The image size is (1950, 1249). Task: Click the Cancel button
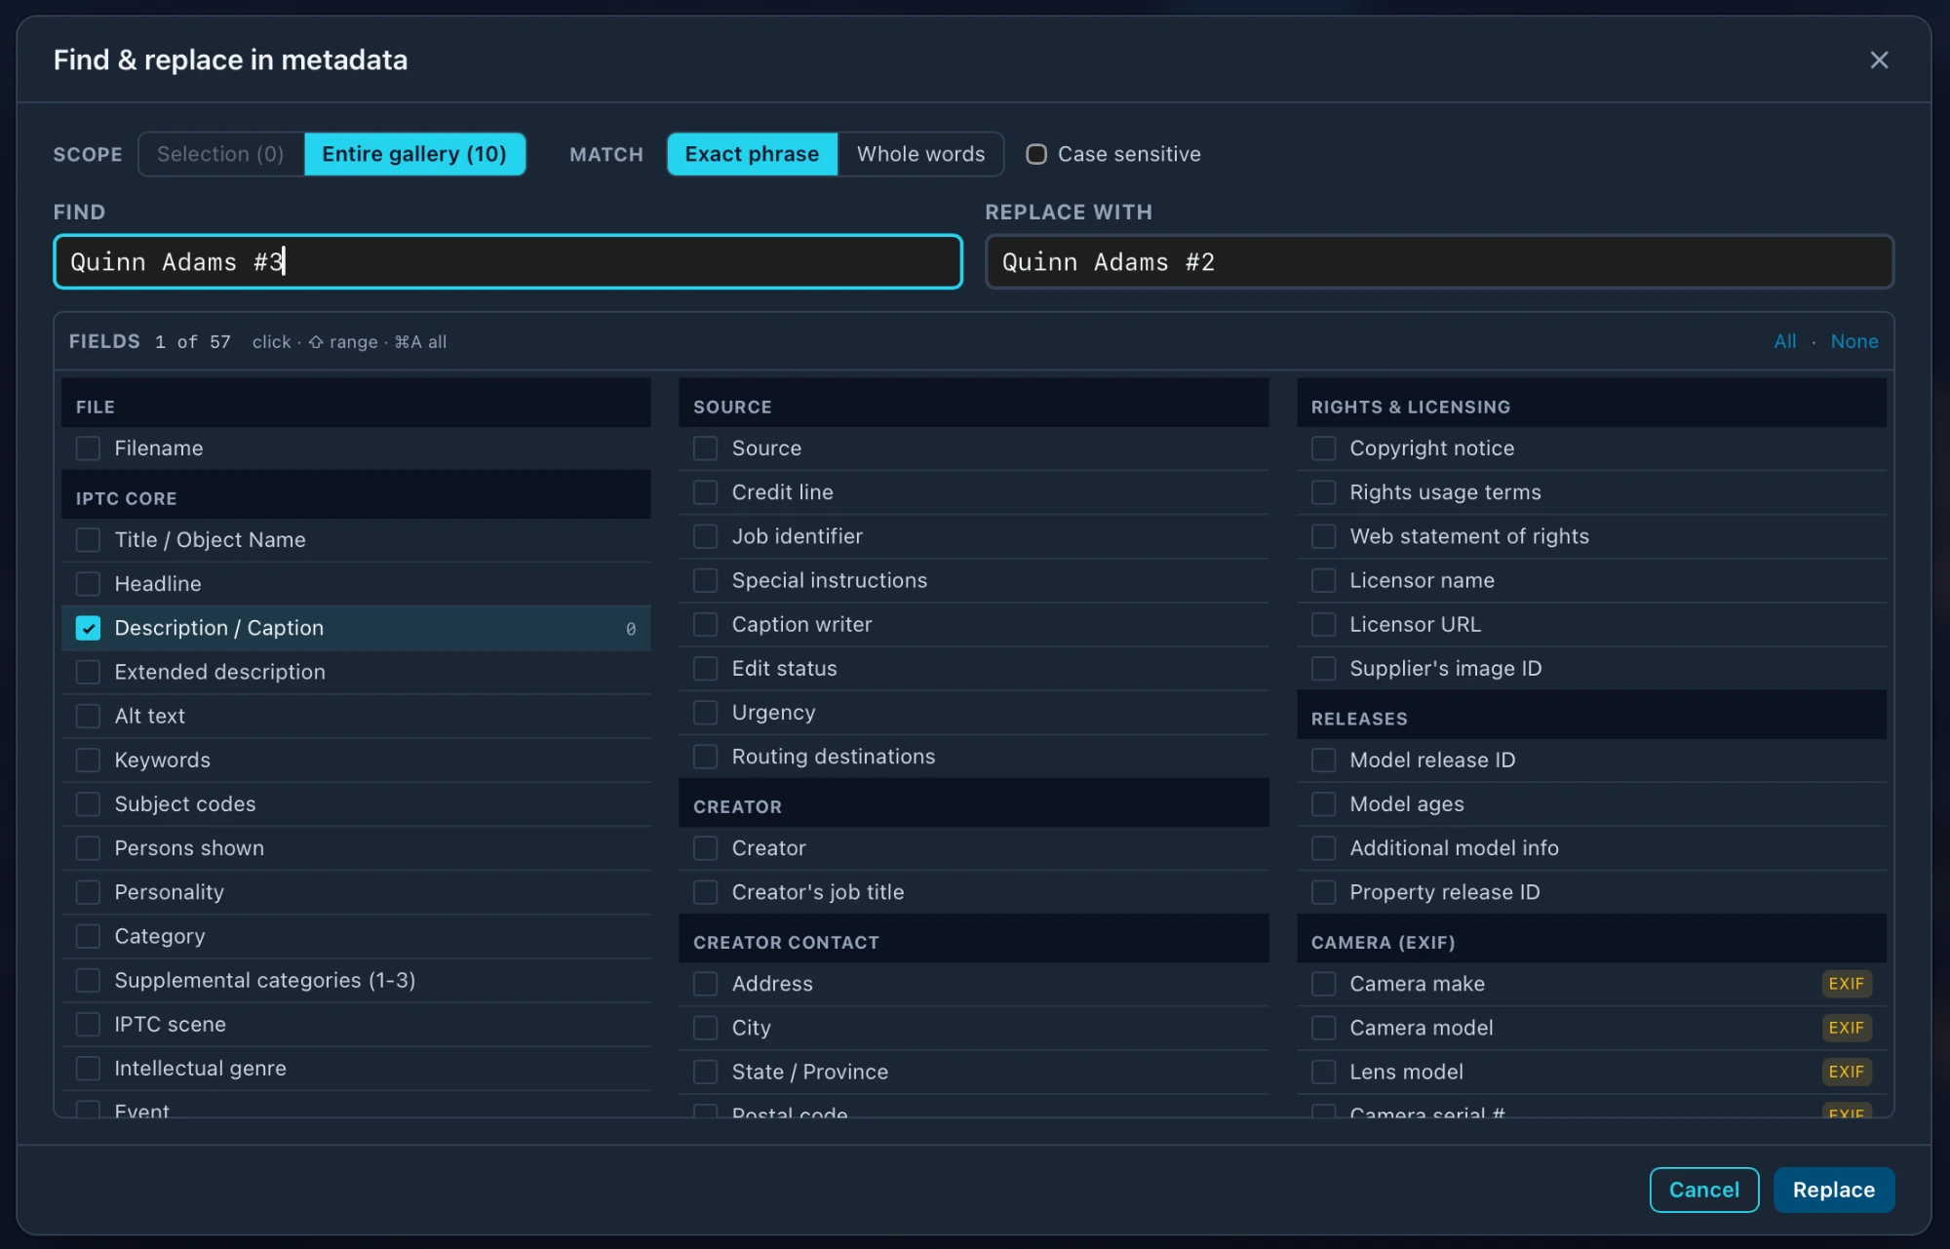(1703, 1190)
